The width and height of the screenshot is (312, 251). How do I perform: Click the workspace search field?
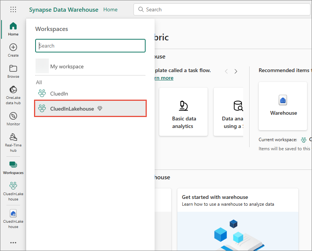point(90,46)
